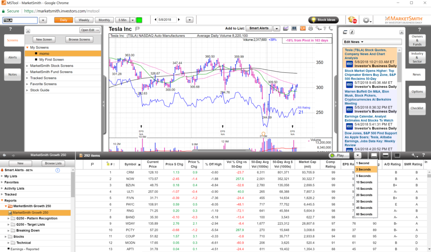This screenshot has width=431, height=252.
Task: Click the Smart Alerts info icon
Action: [58, 170]
